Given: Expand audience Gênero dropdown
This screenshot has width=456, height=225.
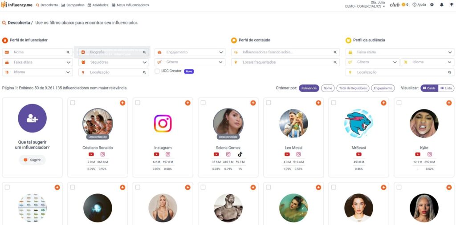Looking at the screenshot, I should [372, 62].
